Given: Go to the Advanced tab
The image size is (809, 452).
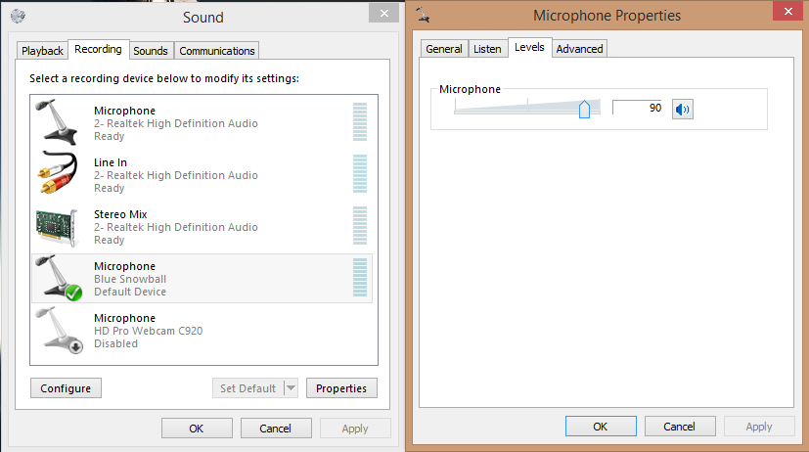Looking at the screenshot, I should point(579,49).
